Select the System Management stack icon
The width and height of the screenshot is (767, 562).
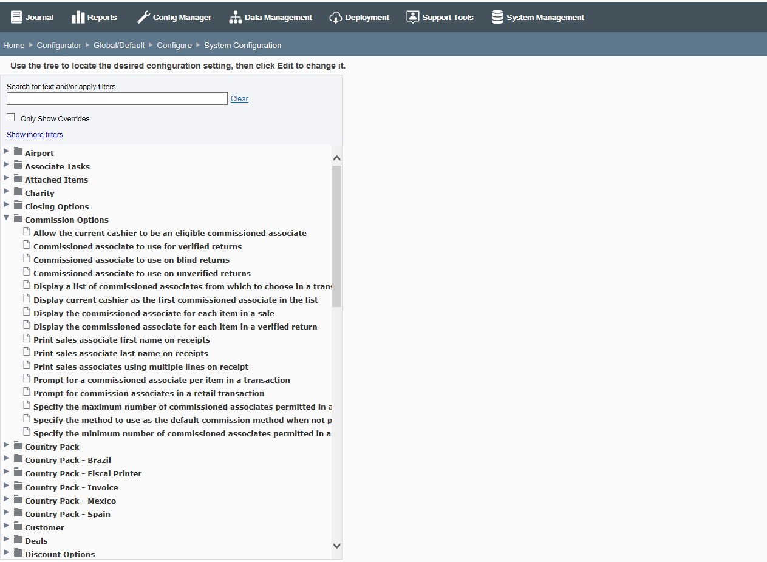point(496,17)
